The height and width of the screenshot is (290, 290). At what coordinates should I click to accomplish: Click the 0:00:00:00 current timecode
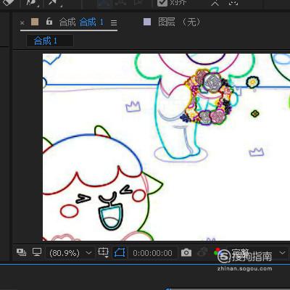click(152, 253)
